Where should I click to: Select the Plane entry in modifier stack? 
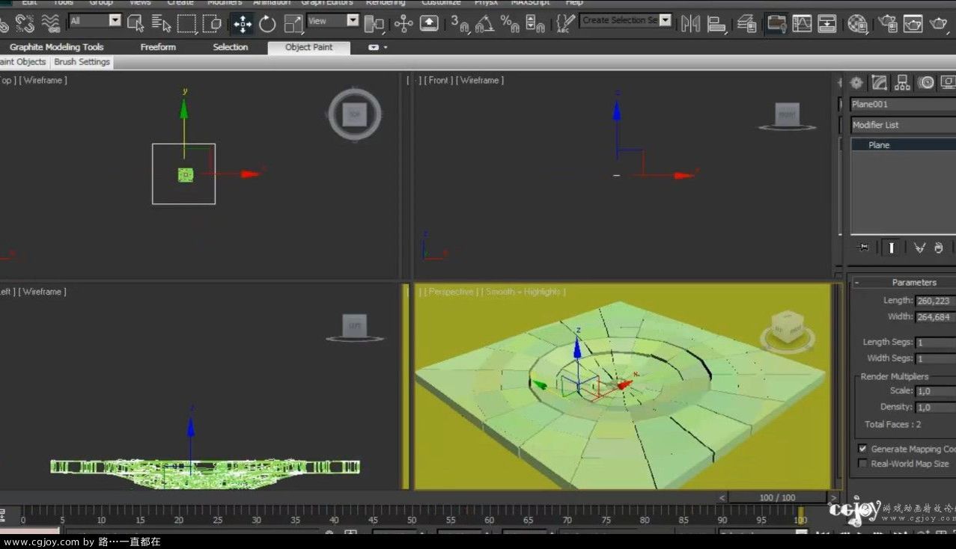click(904, 145)
